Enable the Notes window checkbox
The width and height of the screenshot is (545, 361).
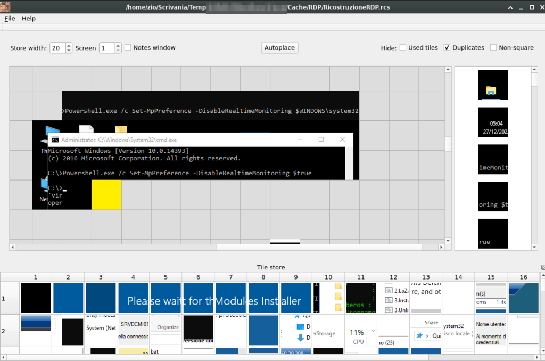128,48
